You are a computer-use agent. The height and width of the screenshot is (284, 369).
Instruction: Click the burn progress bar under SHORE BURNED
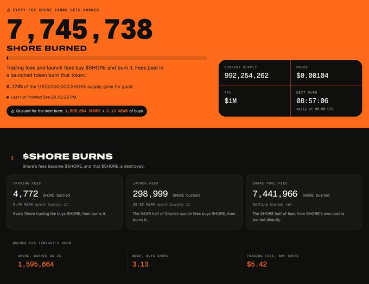107,58
